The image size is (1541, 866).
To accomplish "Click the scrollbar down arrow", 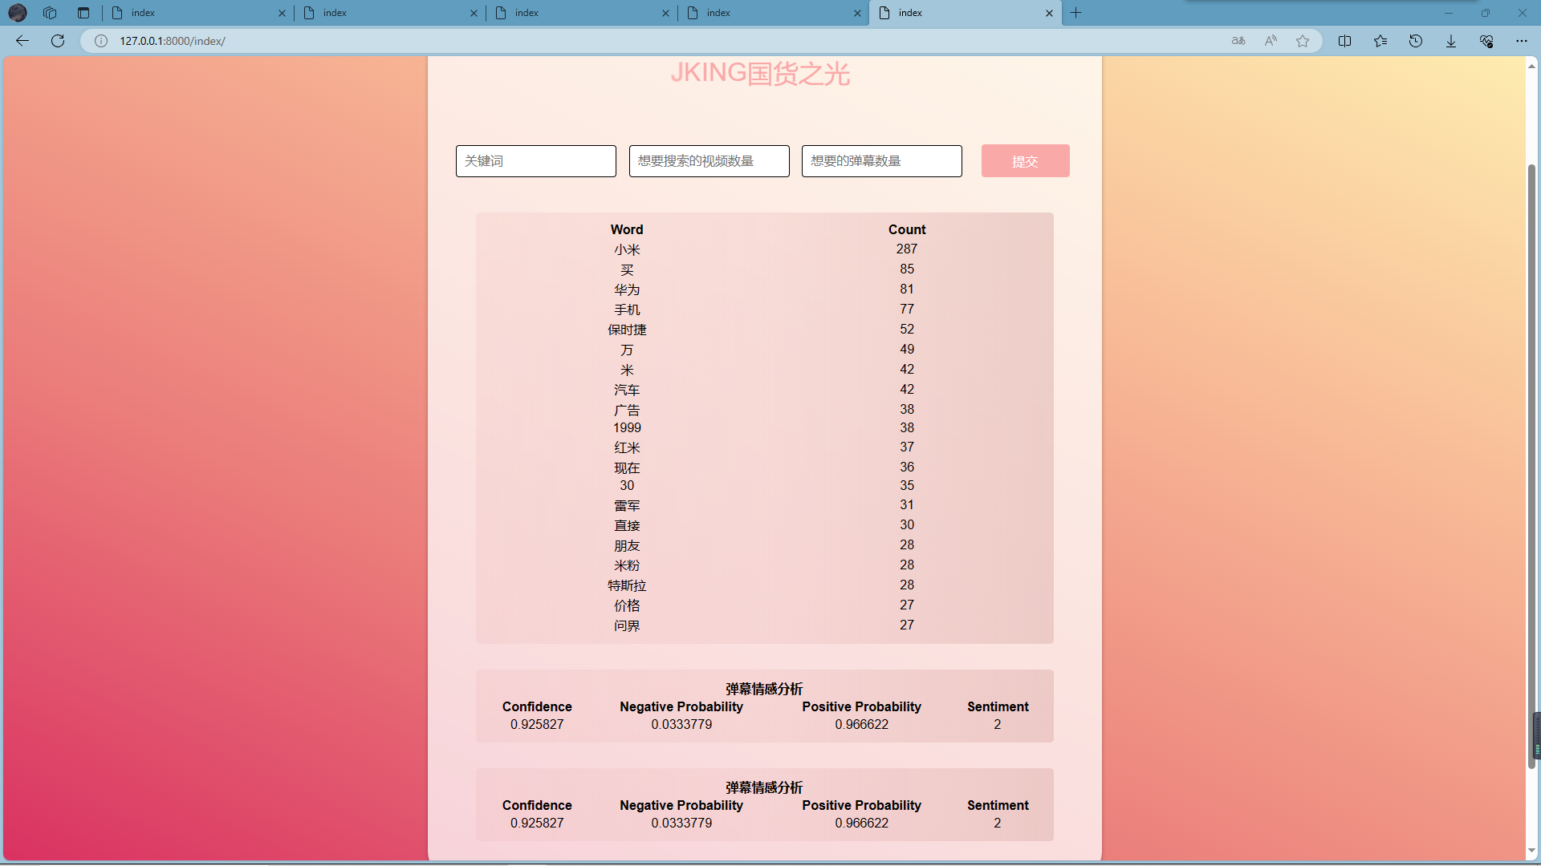I will [1531, 851].
